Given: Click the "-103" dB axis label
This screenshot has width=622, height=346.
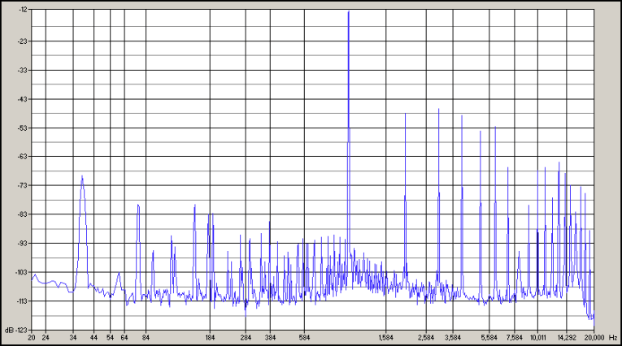Looking at the screenshot, I should [21, 272].
